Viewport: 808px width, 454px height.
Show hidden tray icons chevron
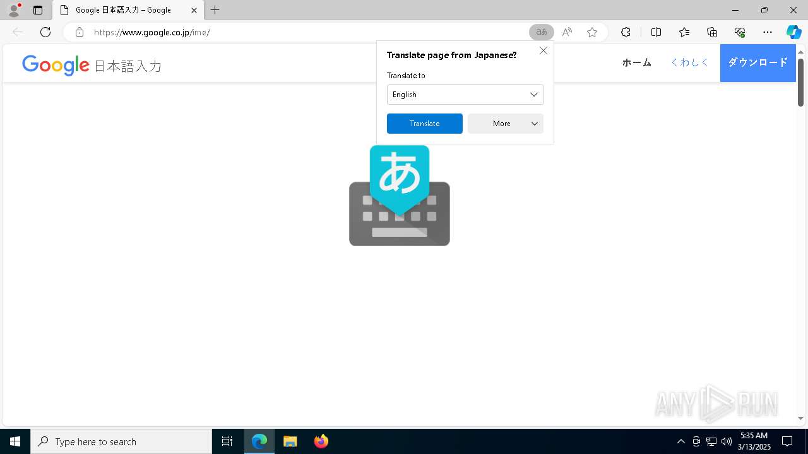[x=680, y=441]
